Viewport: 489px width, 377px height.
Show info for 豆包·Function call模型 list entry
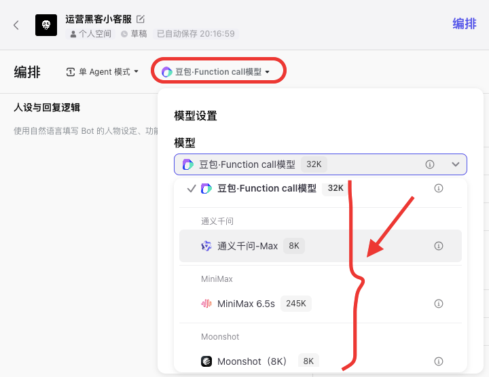point(439,188)
